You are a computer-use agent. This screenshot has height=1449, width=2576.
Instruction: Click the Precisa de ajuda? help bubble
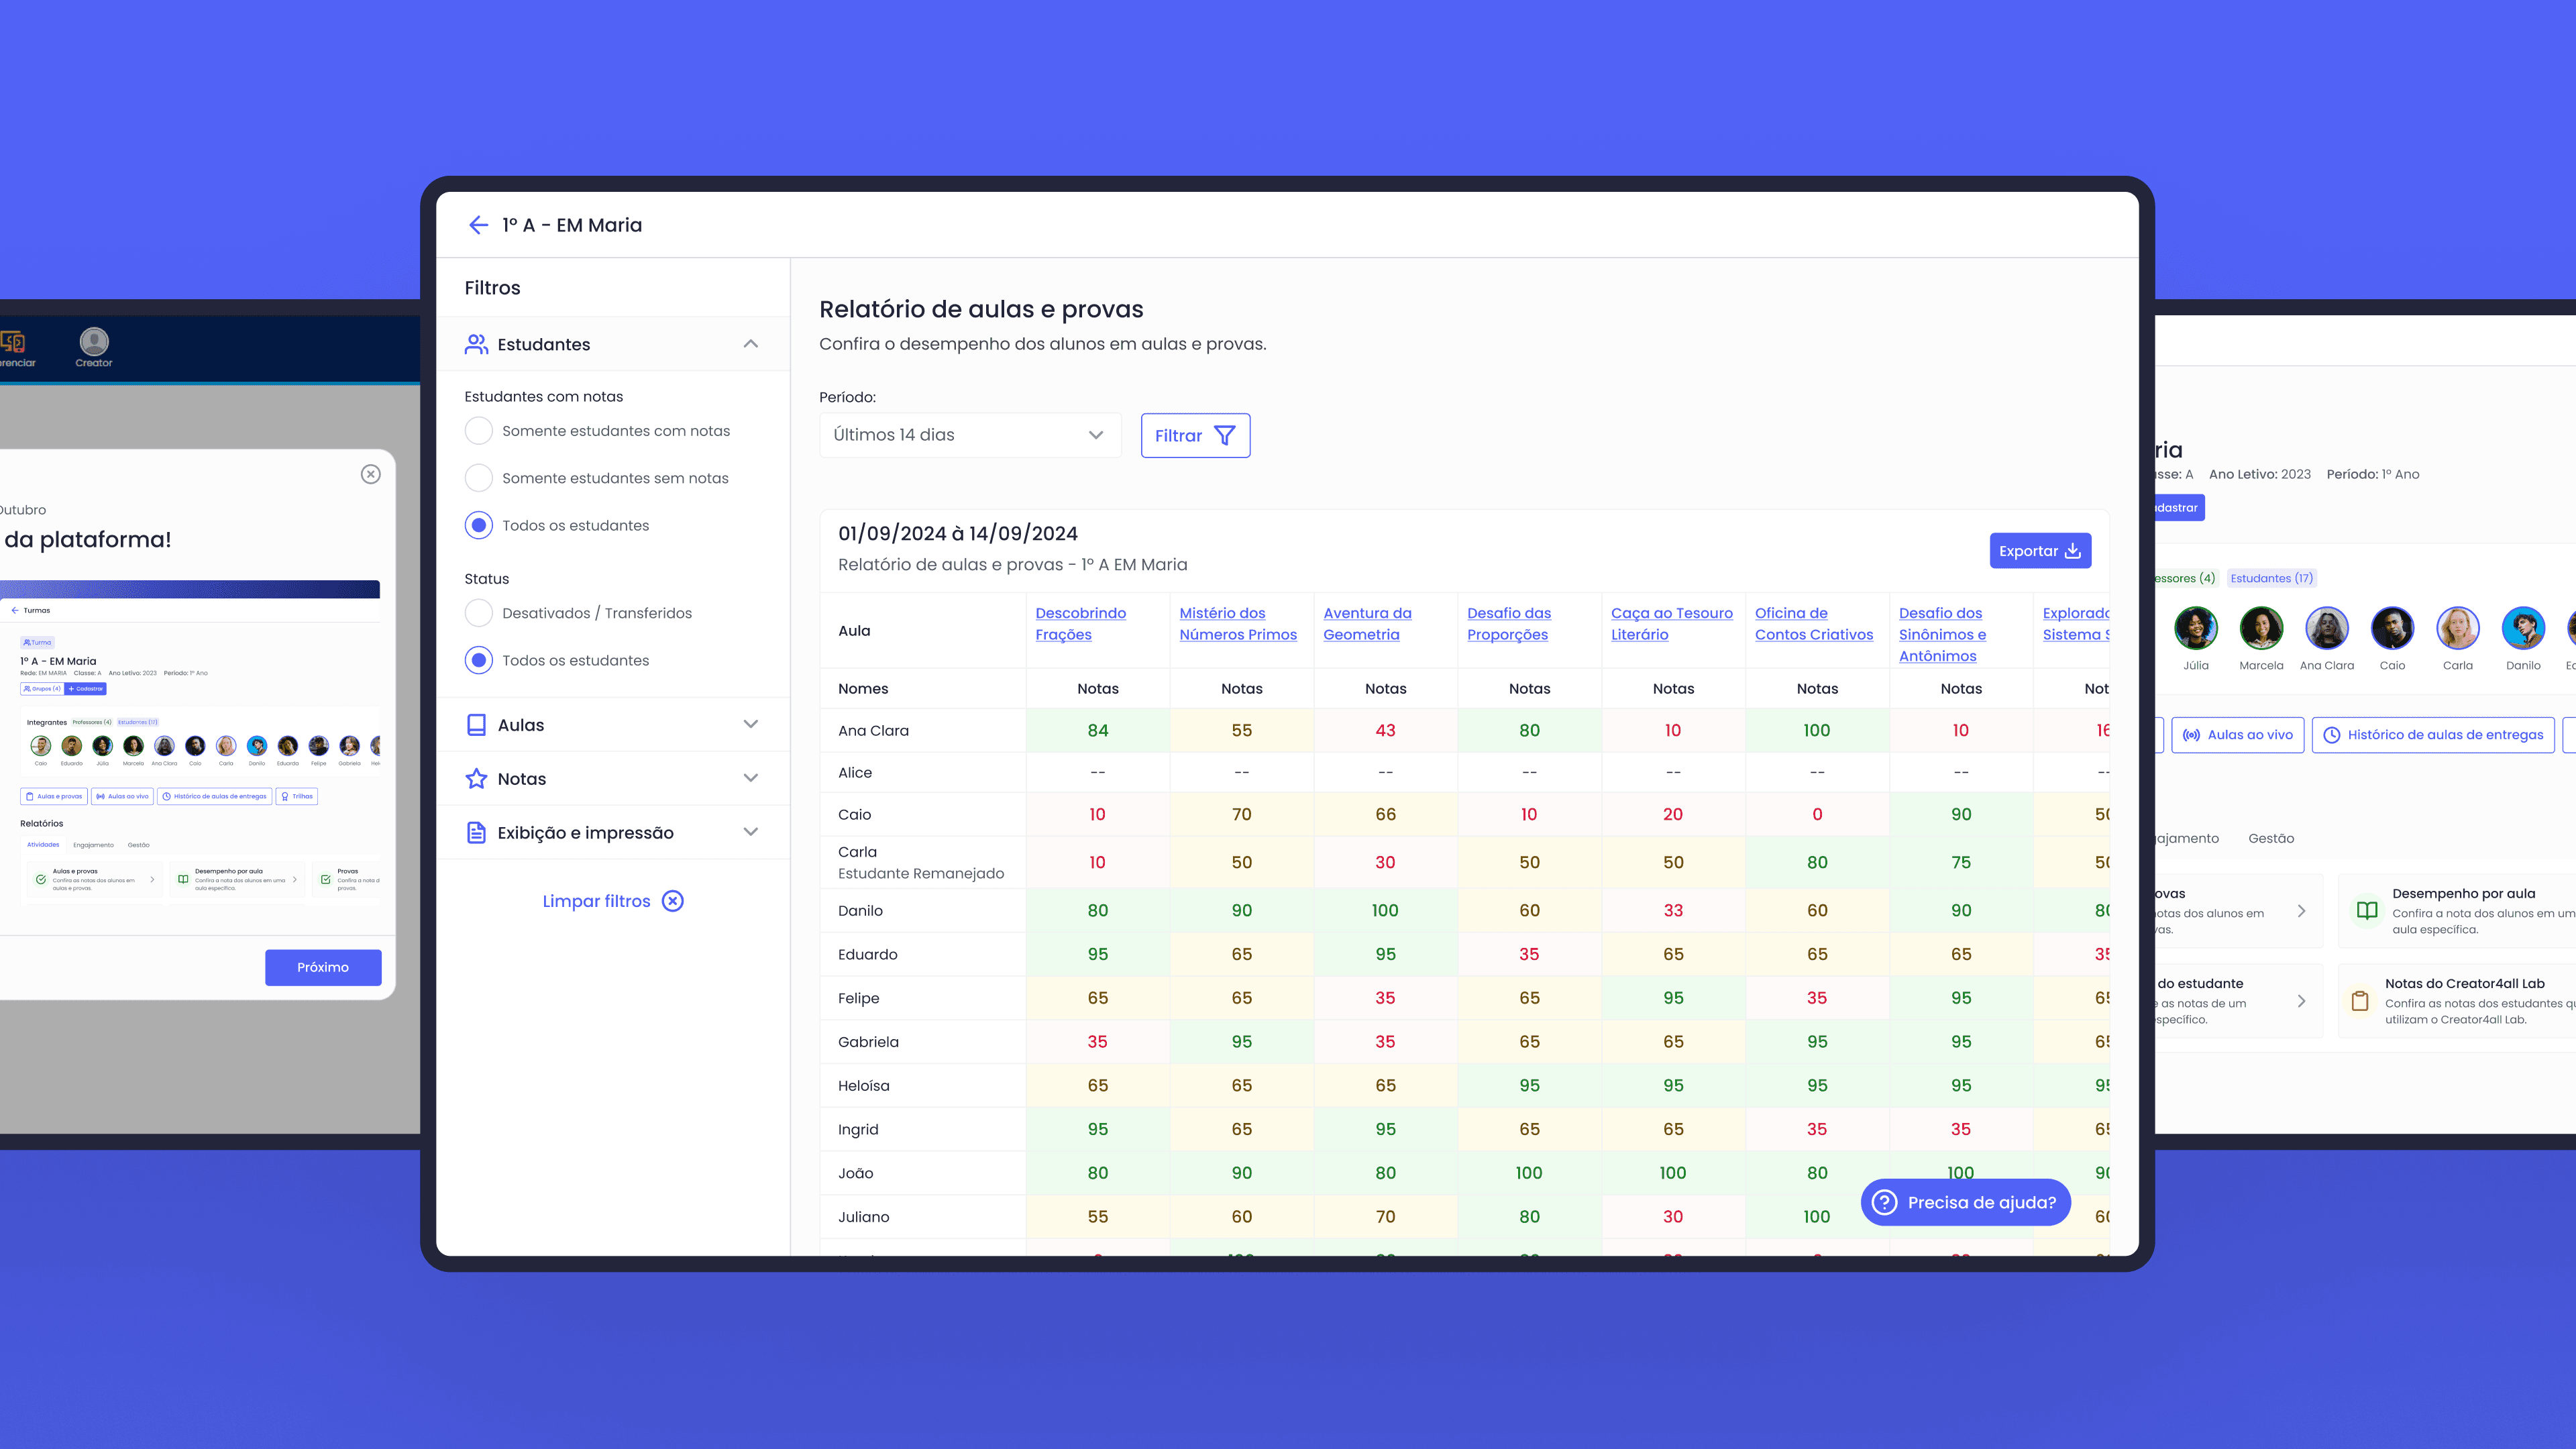click(1965, 1202)
